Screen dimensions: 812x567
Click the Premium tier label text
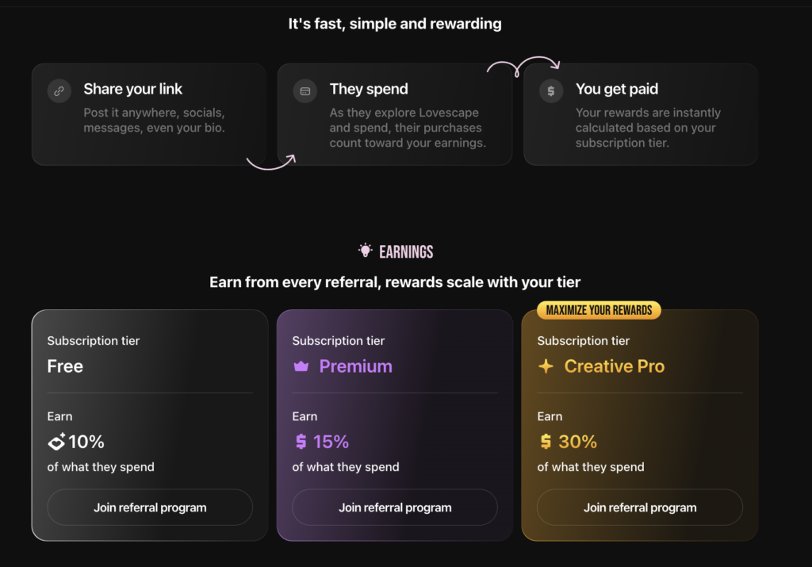tap(354, 366)
